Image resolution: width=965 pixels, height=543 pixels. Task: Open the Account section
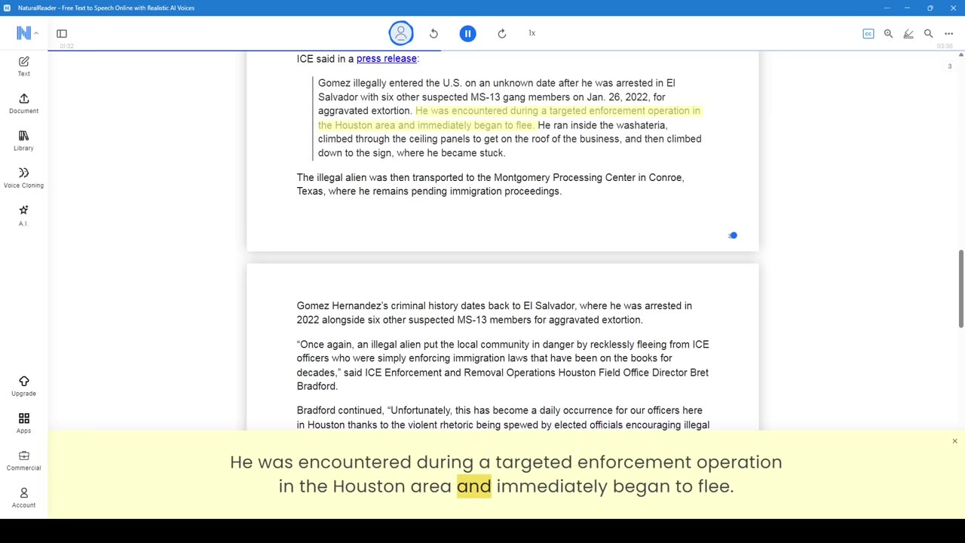23,497
